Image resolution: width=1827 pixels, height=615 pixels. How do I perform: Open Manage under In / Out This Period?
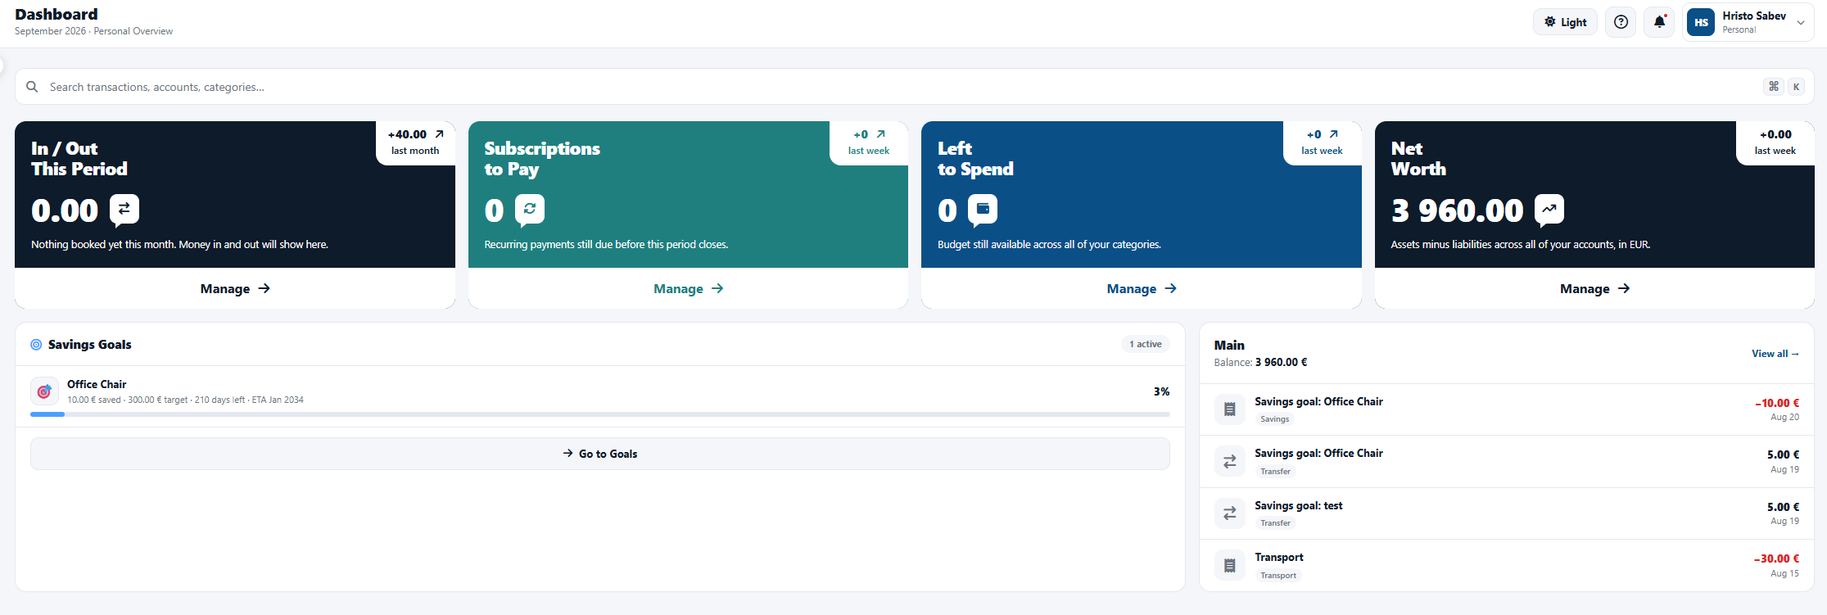[235, 288]
